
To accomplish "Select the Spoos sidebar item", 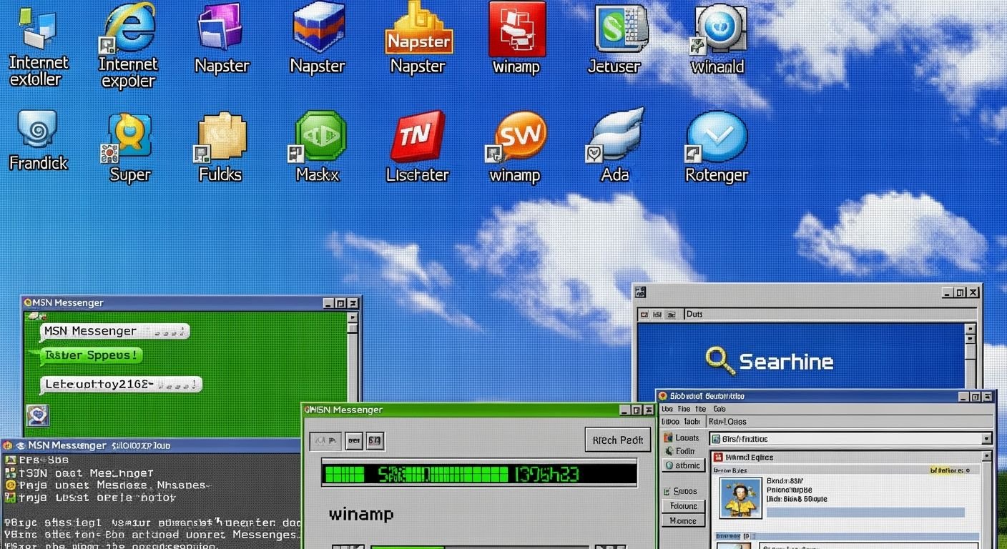I will 680,491.
